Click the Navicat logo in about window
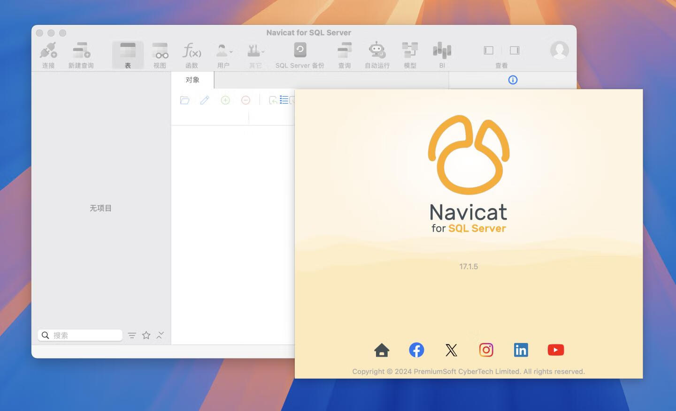Screen dimensions: 676x411 pyautogui.click(x=469, y=155)
